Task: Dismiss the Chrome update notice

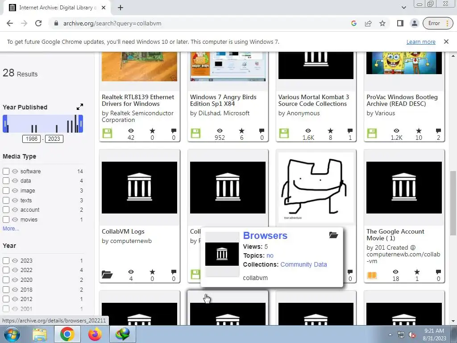Action: (446, 42)
